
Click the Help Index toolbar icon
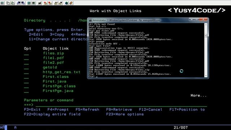(x=71, y=3)
